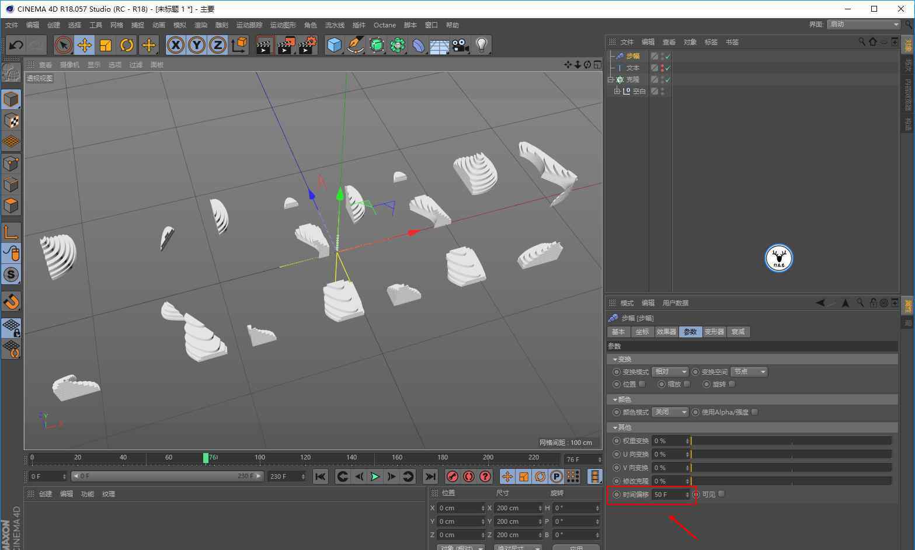915x550 pixels.
Task: Adjust the V 向变换 slider
Action: pos(791,468)
